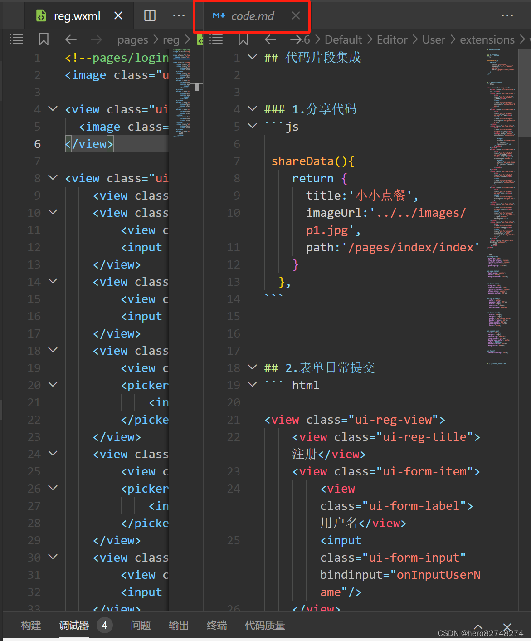Collapse left editor fold at line 10

click(x=53, y=212)
